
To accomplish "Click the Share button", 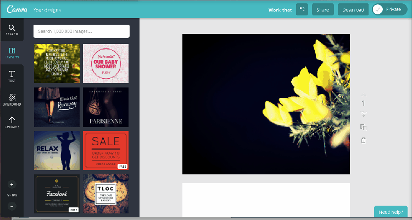I will click(323, 9).
